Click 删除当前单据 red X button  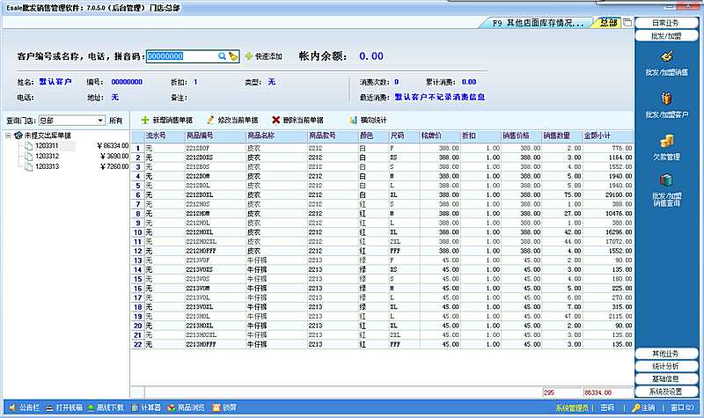[x=297, y=120]
